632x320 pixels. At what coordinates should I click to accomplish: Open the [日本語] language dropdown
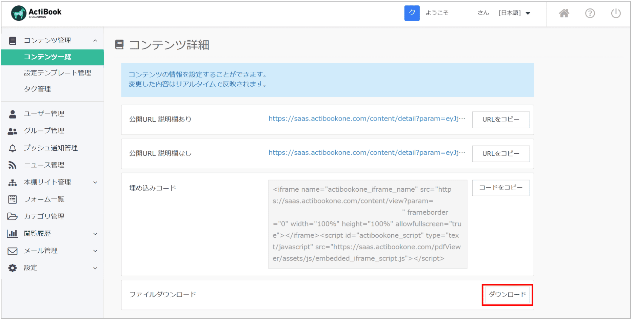coord(514,13)
